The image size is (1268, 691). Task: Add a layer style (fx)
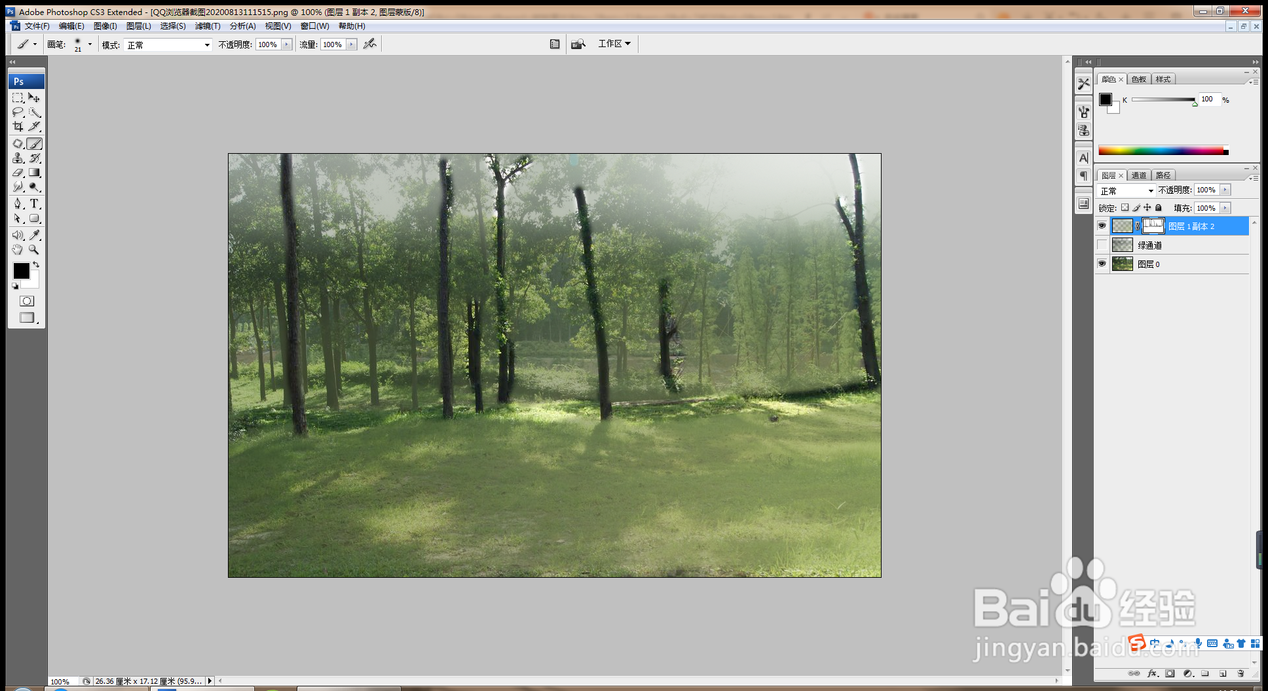[1152, 673]
